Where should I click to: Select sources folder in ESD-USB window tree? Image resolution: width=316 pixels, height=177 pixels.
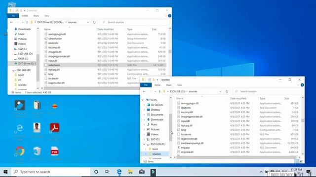point(157,154)
